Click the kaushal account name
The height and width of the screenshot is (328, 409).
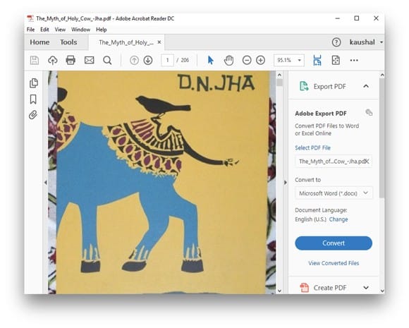tap(362, 42)
